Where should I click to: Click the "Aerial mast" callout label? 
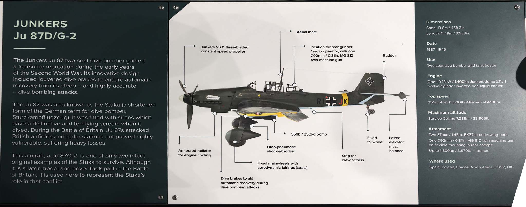(306, 32)
